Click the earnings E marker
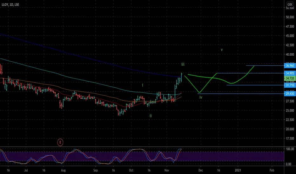 pyautogui.click(x=60, y=142)
